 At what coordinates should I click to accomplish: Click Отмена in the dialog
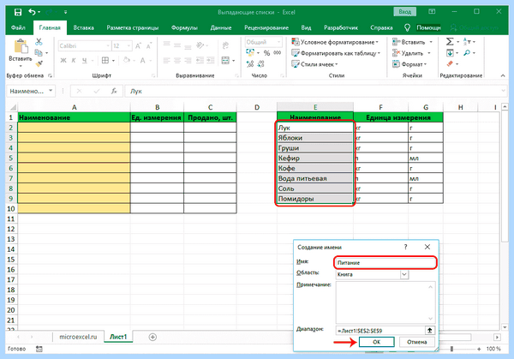(417, 342)
